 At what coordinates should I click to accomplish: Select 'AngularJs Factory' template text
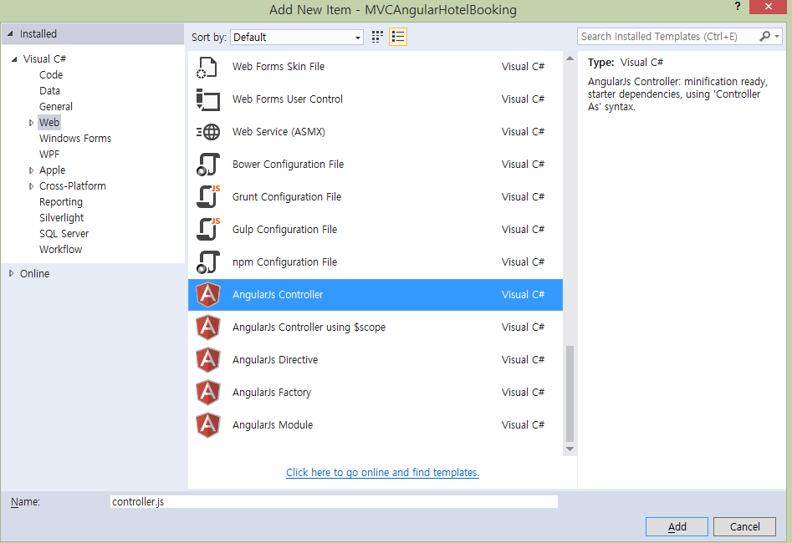click(x=272, y=393)
